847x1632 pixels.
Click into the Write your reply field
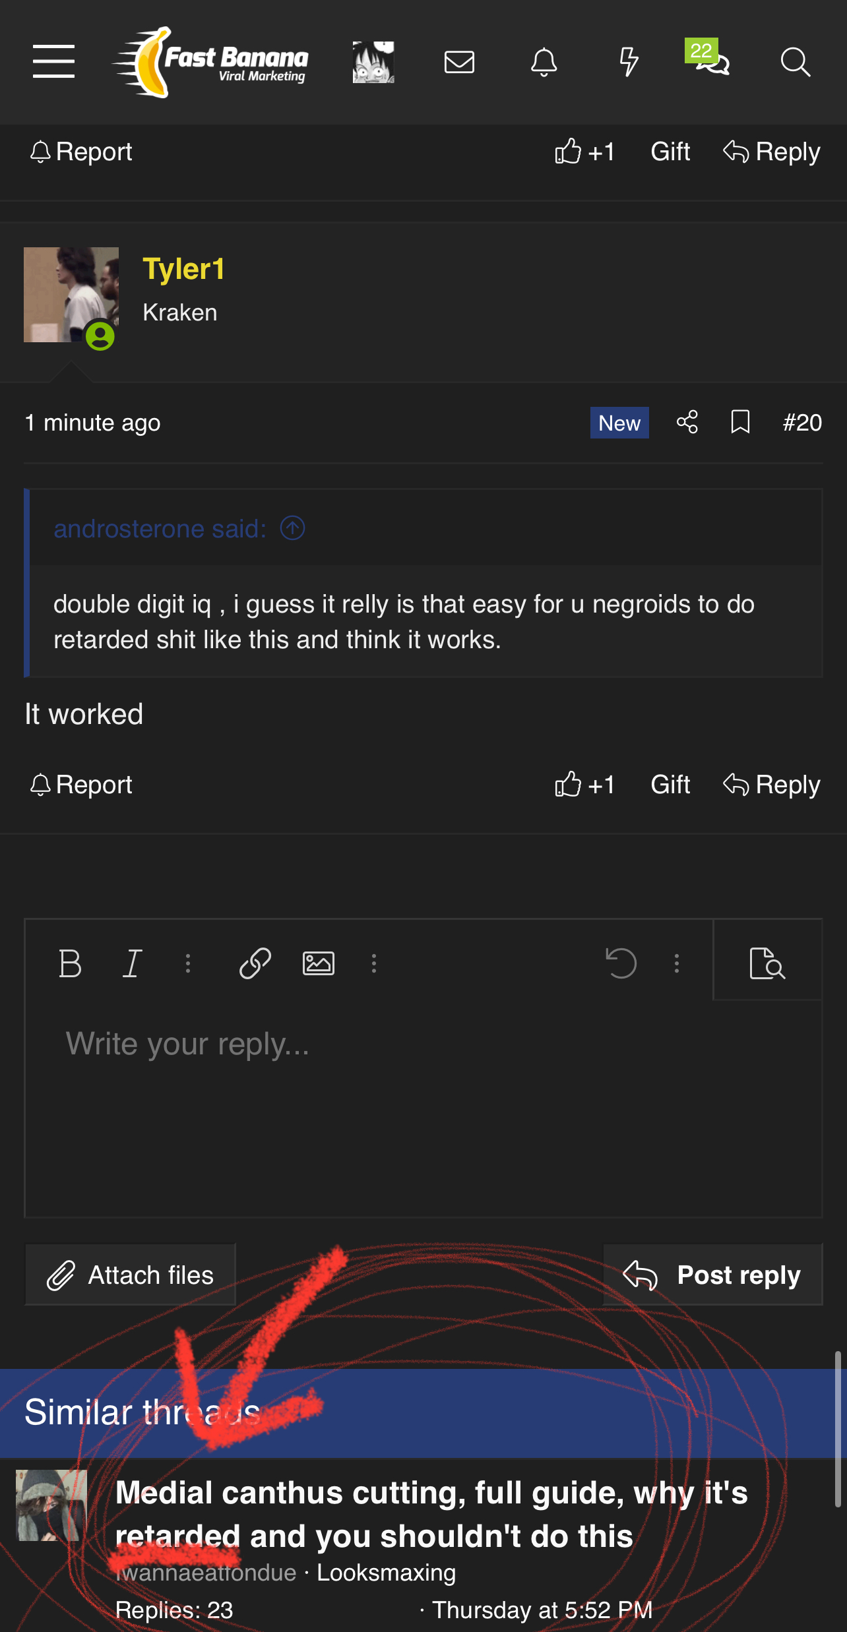coord(423,1108)
